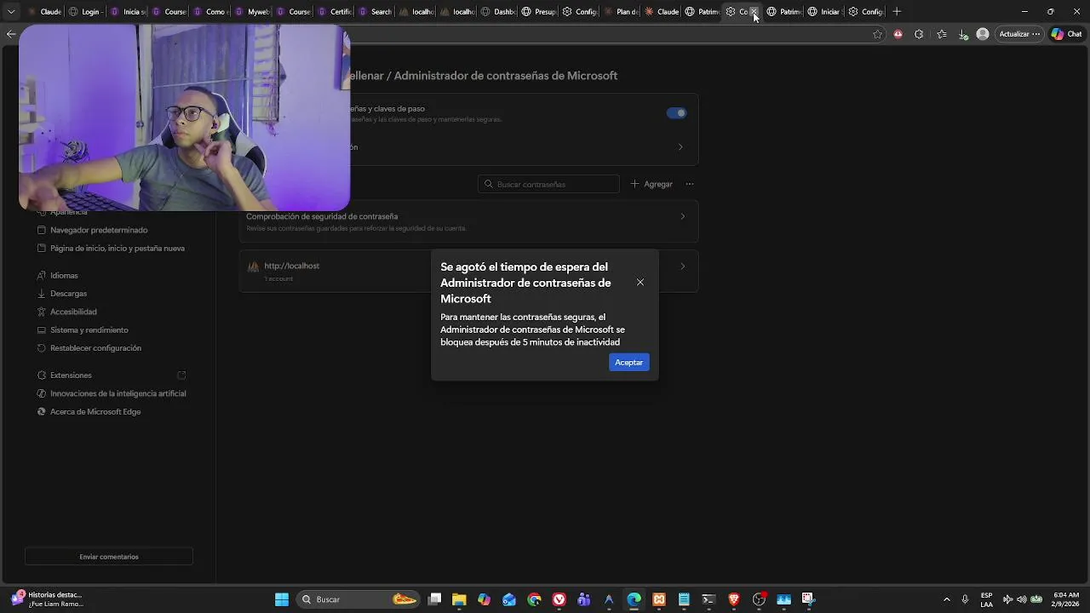Open the Outlook mail taskbar icon

tap(509, 599)
